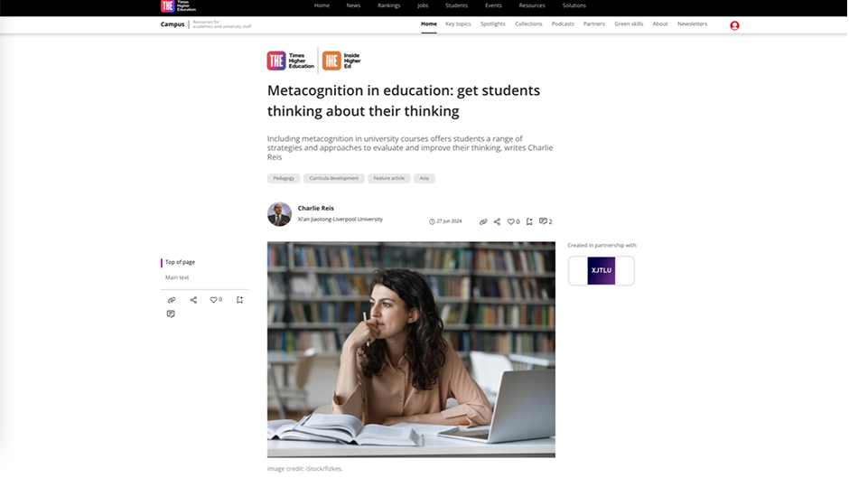Click the sidebar heart like icon
849x478 pixels.
pyautogui.click(x=213, y=300)
